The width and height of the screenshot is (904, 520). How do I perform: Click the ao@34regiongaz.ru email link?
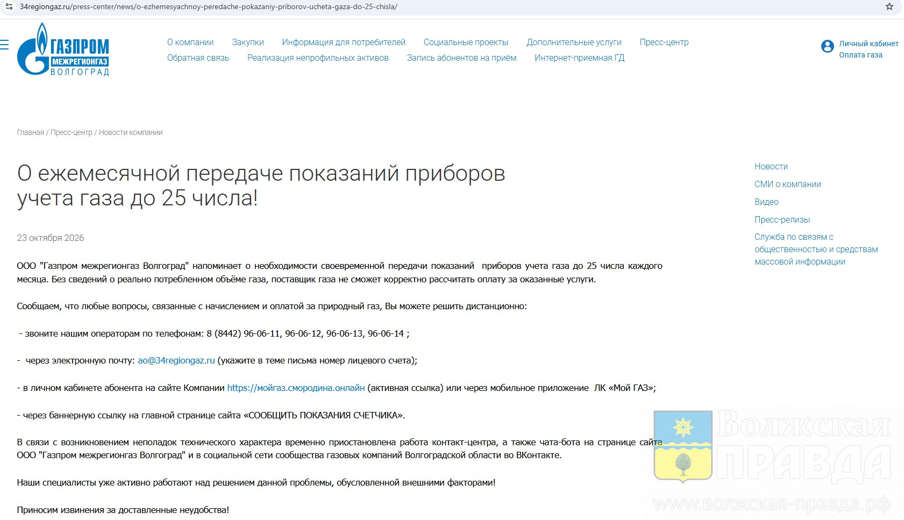(176, 361)
